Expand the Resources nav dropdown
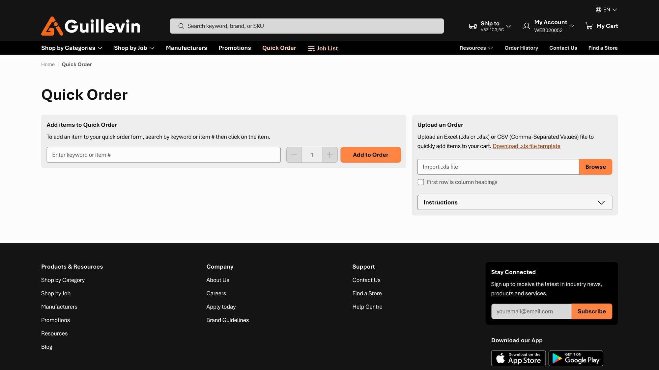The height and width of the screenshot is (370, 659). pos(476,48)
